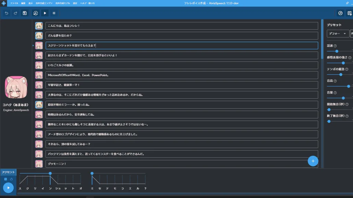The width and height of the screenshot is (353, 198).
Task: Click the text line グッモーニン！
Action: (182, 164)
